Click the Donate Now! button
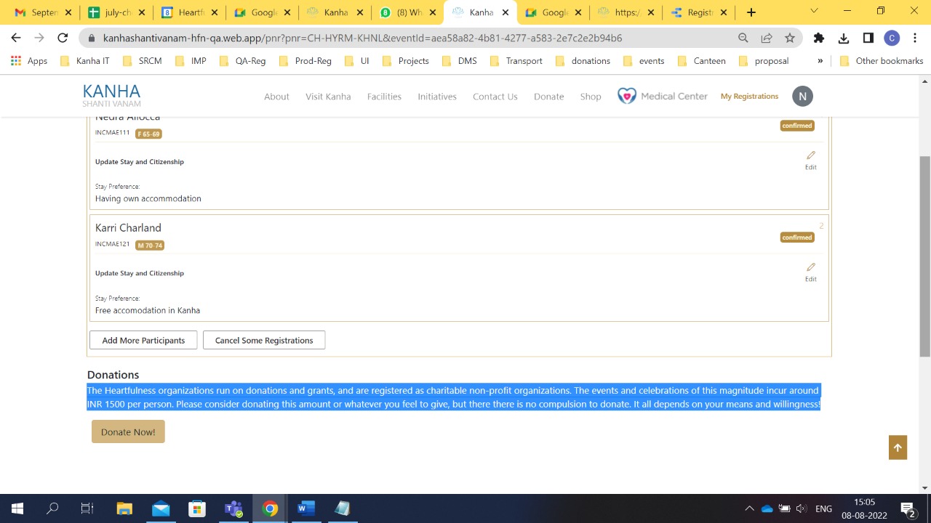Viewport: 931px width, 523px height. pyautogui.click(x=128, y=431)
